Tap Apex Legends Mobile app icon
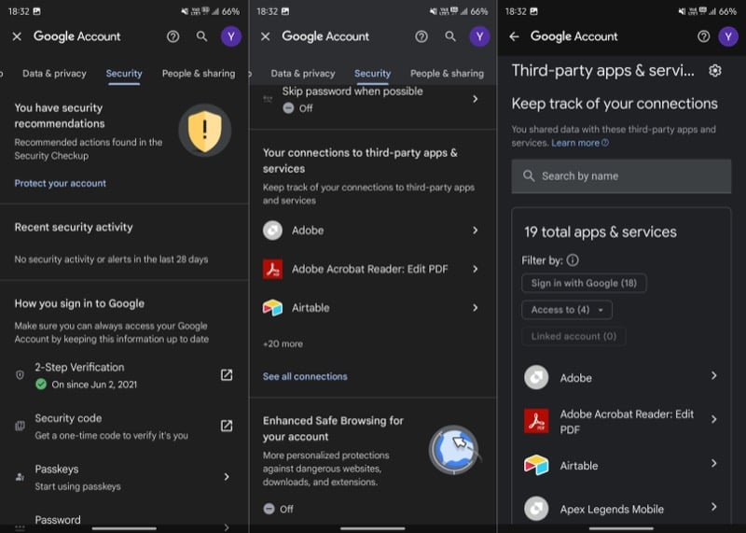746x533 pixels. pyautogui.click(x=536, y=509)
